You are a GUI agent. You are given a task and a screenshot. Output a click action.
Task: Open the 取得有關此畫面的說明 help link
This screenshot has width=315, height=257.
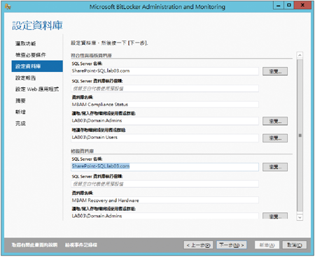34,245
